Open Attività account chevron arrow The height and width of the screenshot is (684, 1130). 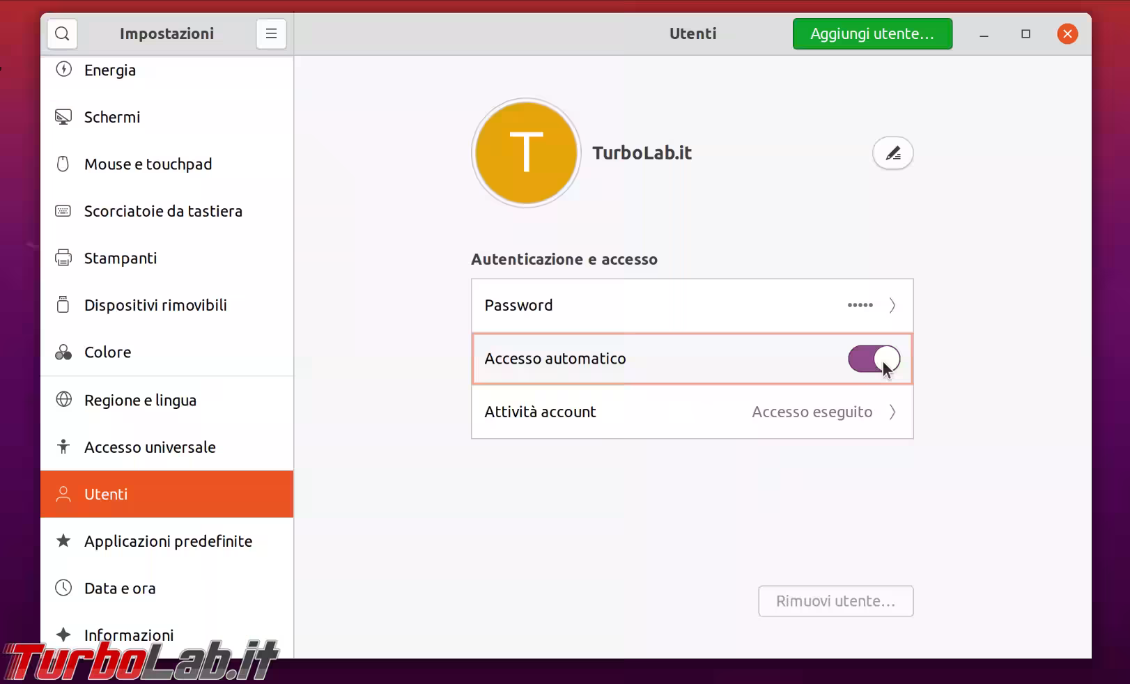pos(892,412)
